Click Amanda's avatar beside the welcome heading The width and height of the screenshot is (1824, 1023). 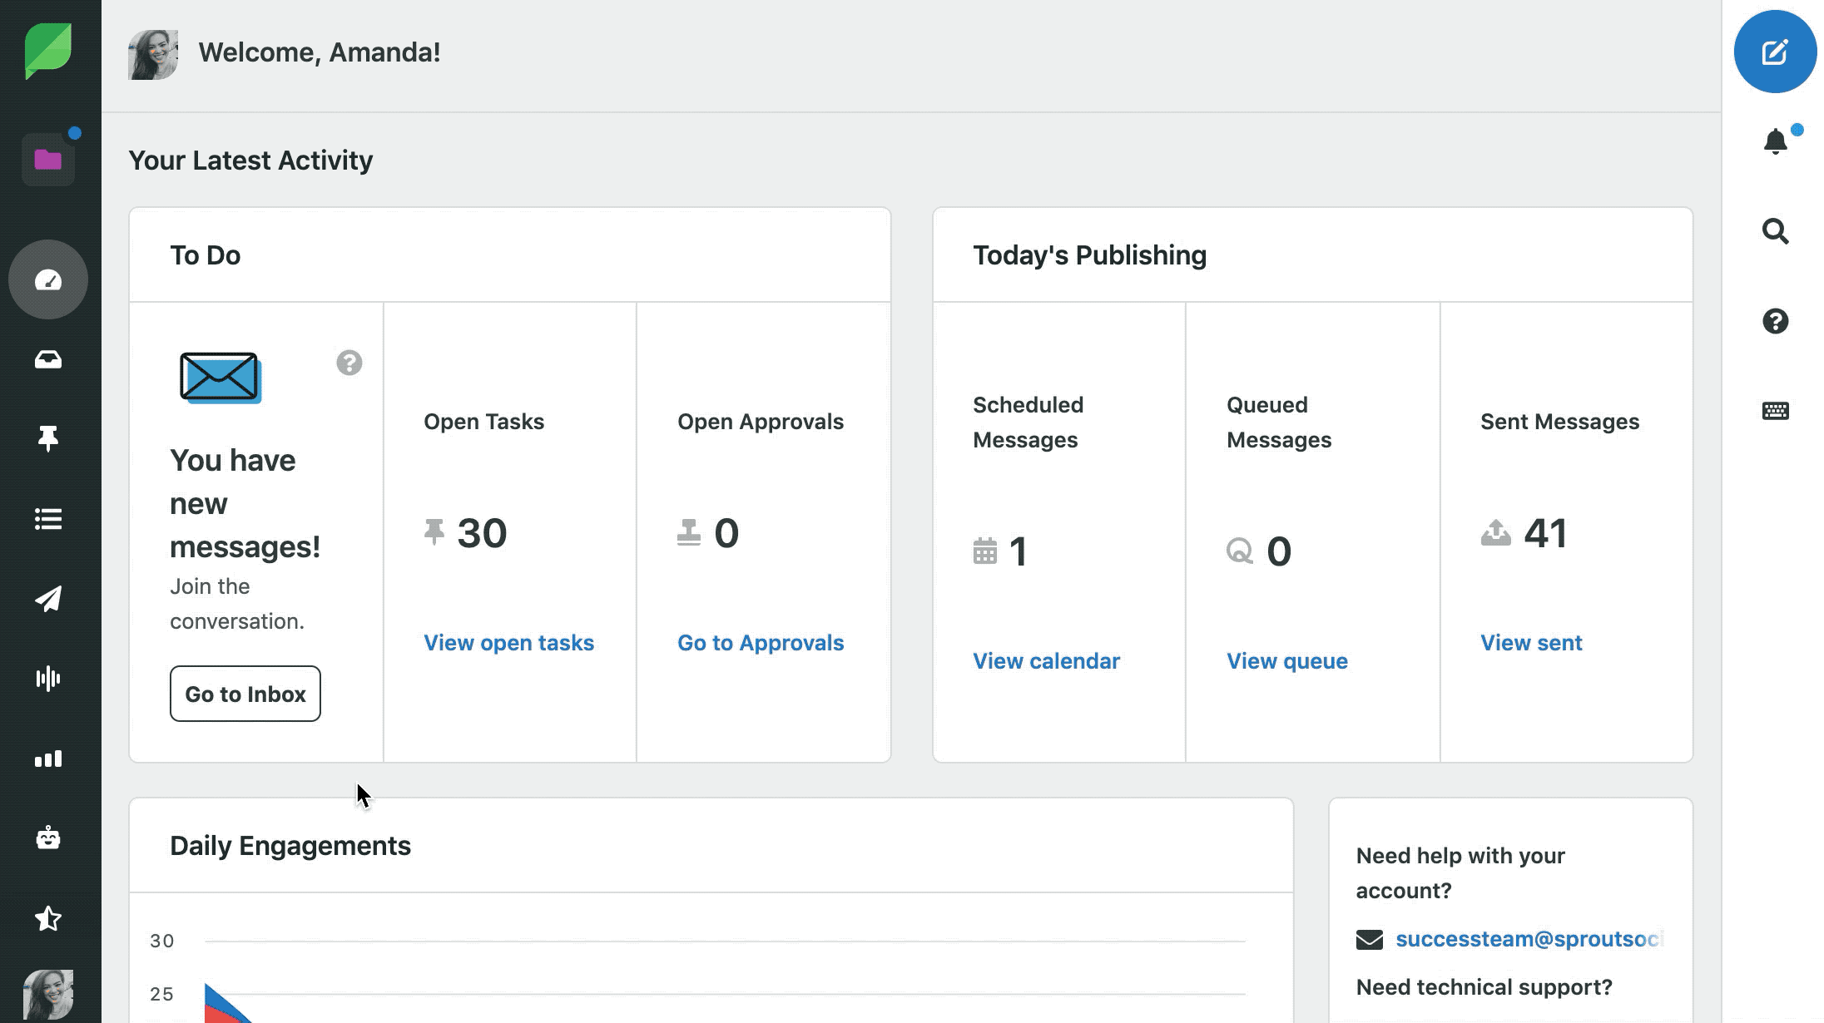point(153,55)
